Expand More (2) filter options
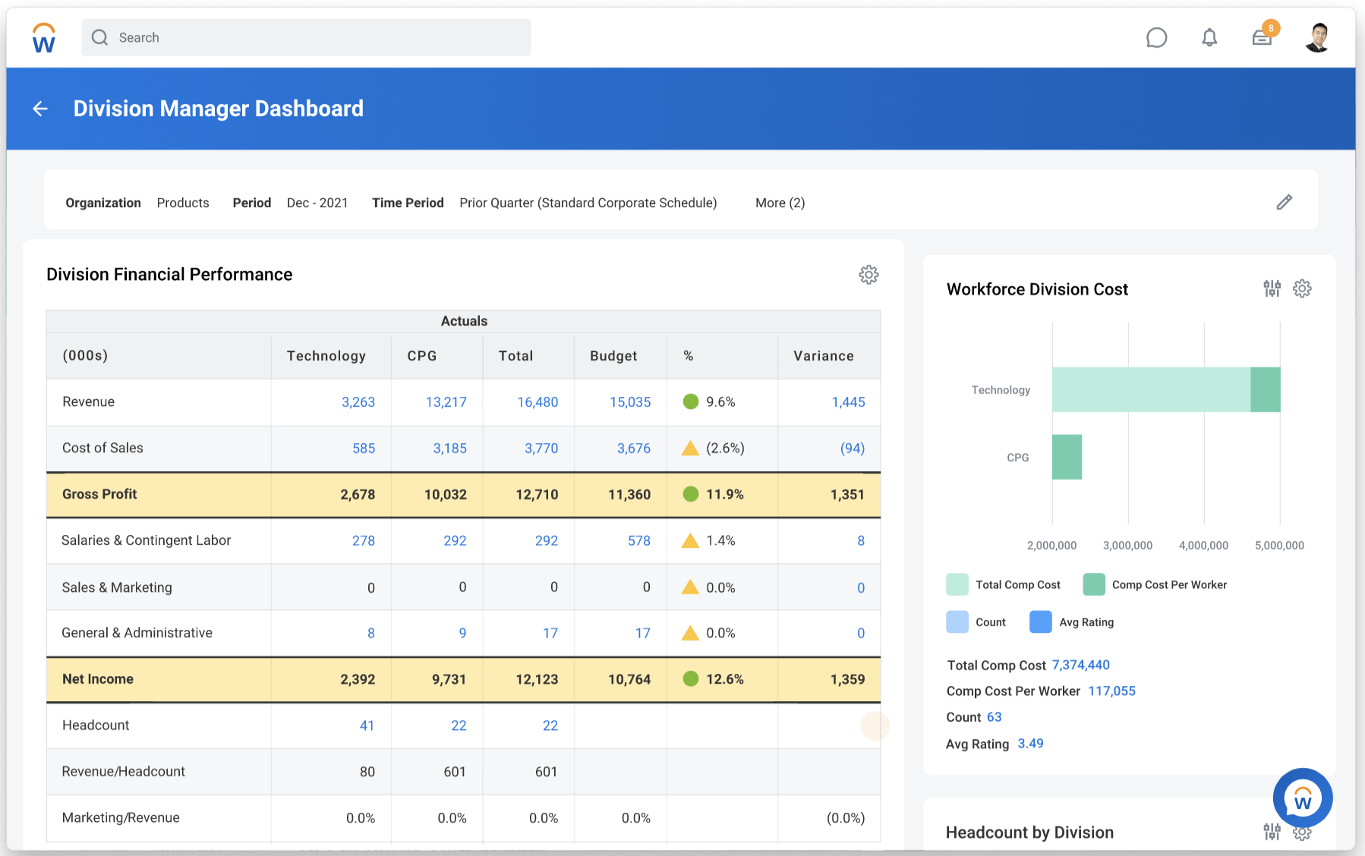 [780, 203]
